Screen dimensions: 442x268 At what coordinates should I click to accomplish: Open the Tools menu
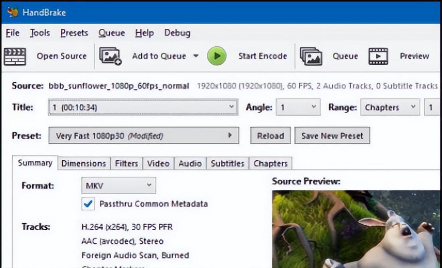40,33
